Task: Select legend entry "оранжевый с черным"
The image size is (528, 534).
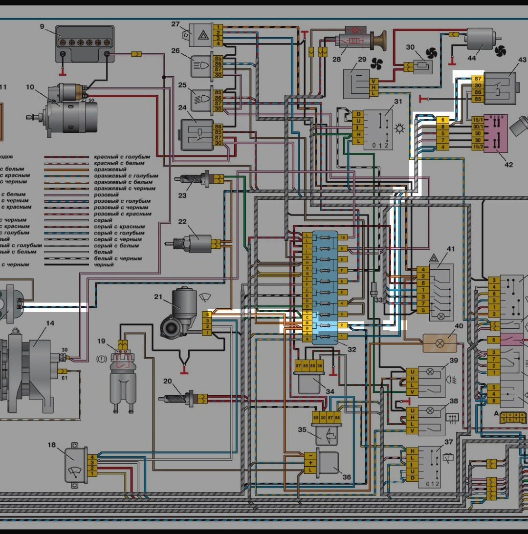Action: point(125,188)
